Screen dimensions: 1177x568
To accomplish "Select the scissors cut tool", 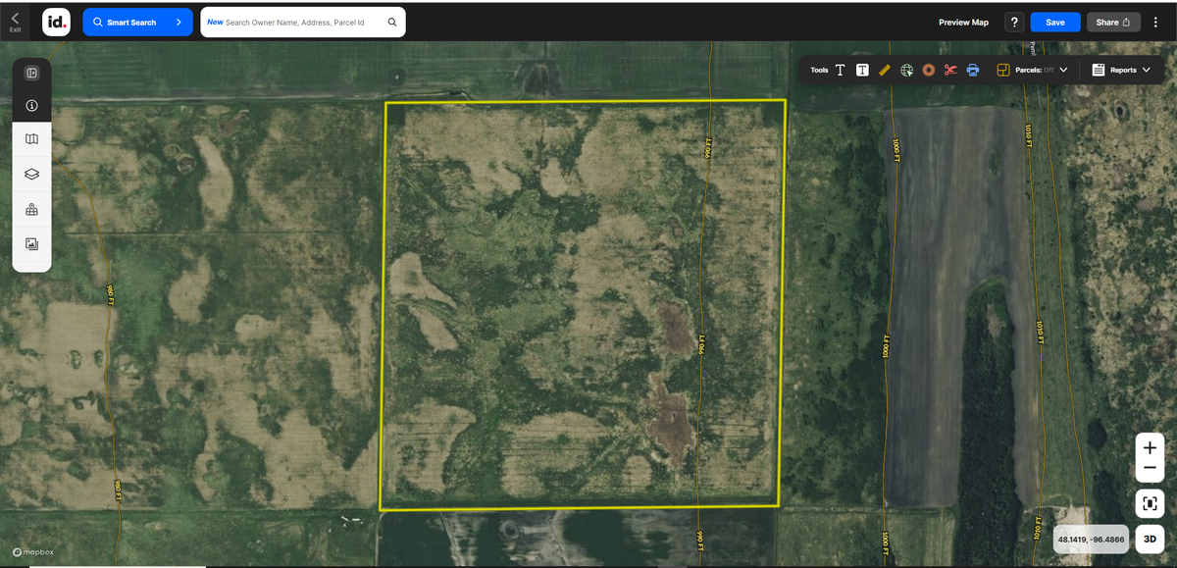I will click(949, 70).
